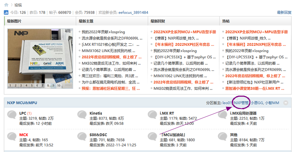Viewport: 294px width, 152px height.
Task: Open moderator 小恩GG profile
Action: 257,103
